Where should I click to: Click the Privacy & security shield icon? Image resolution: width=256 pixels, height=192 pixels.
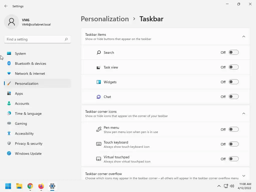pos(9,143)
